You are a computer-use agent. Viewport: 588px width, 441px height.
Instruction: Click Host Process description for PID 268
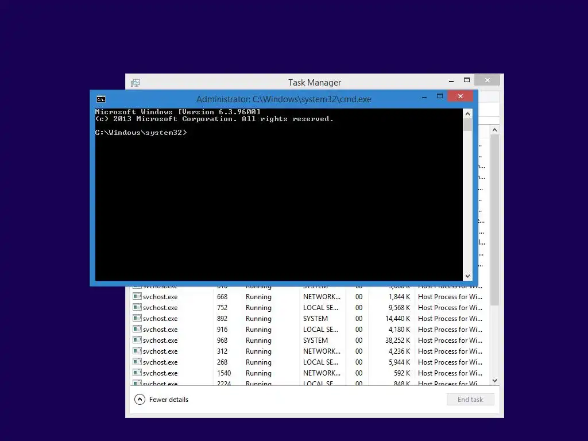pyautogui.click(x=450, y=362)
